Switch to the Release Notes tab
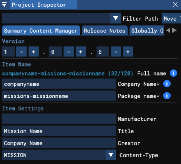The image size is (181, 164). click(104, 31)
